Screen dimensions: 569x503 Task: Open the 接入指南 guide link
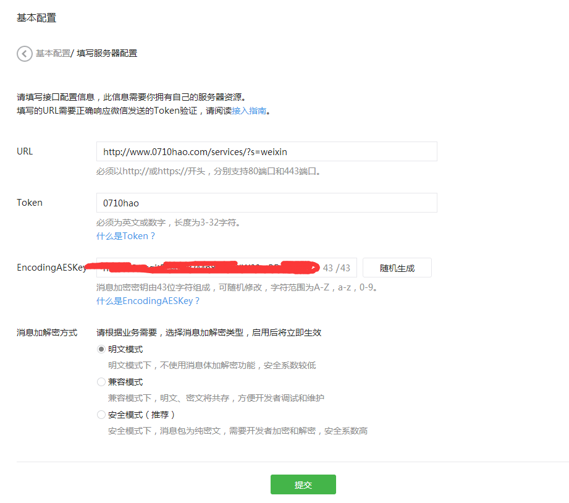pyautogui.click(x=249, y=111)
